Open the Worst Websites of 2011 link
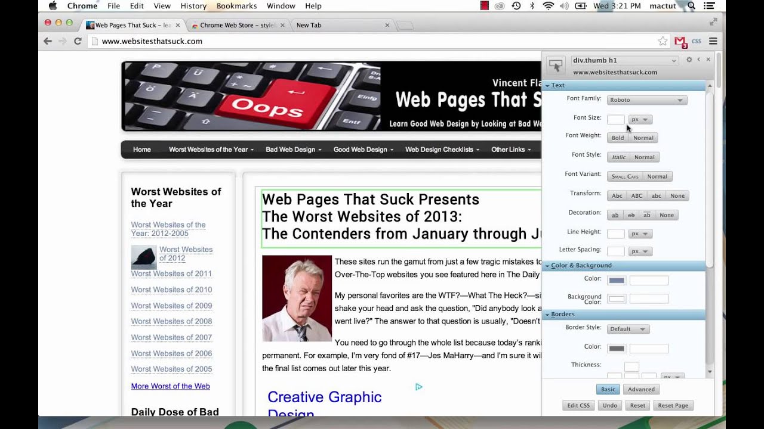764x429 pixels. pyautogui.click(x=171, y=274)
